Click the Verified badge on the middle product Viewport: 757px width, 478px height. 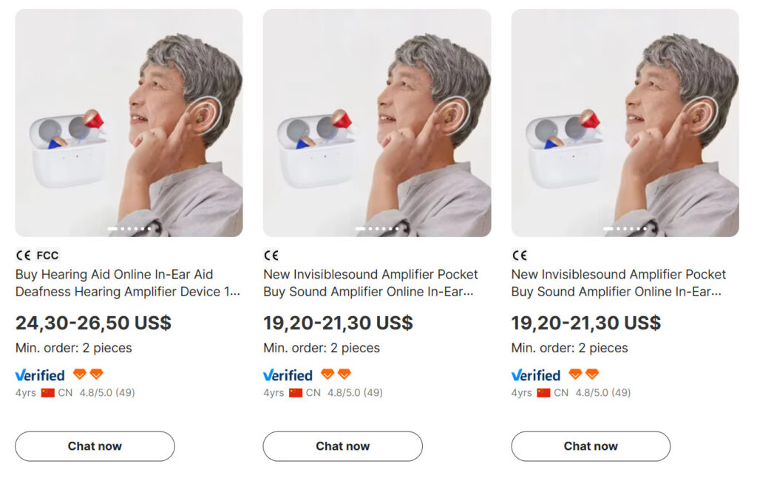pyautogui.click(x=288, y=375)
